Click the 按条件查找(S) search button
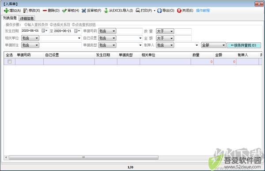Screen dimensions: 265x171 (243, 45)
